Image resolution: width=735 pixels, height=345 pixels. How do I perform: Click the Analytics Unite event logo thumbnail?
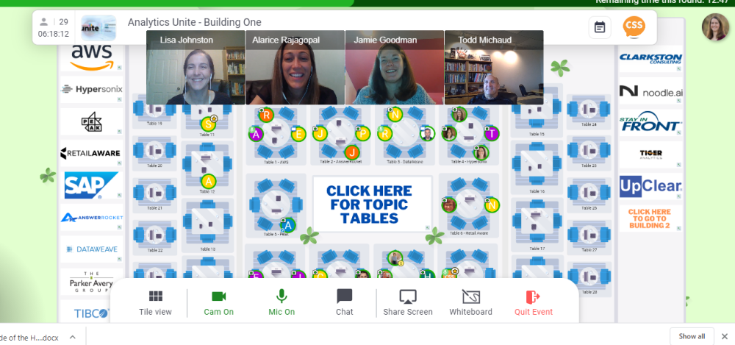pos(98,28)
